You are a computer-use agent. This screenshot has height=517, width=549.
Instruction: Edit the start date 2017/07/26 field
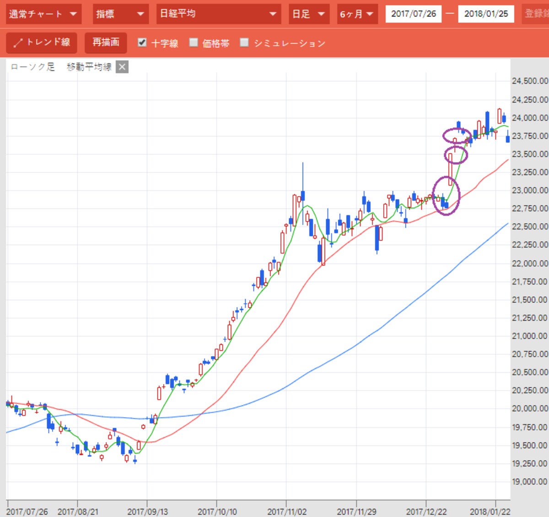point(414,14)
